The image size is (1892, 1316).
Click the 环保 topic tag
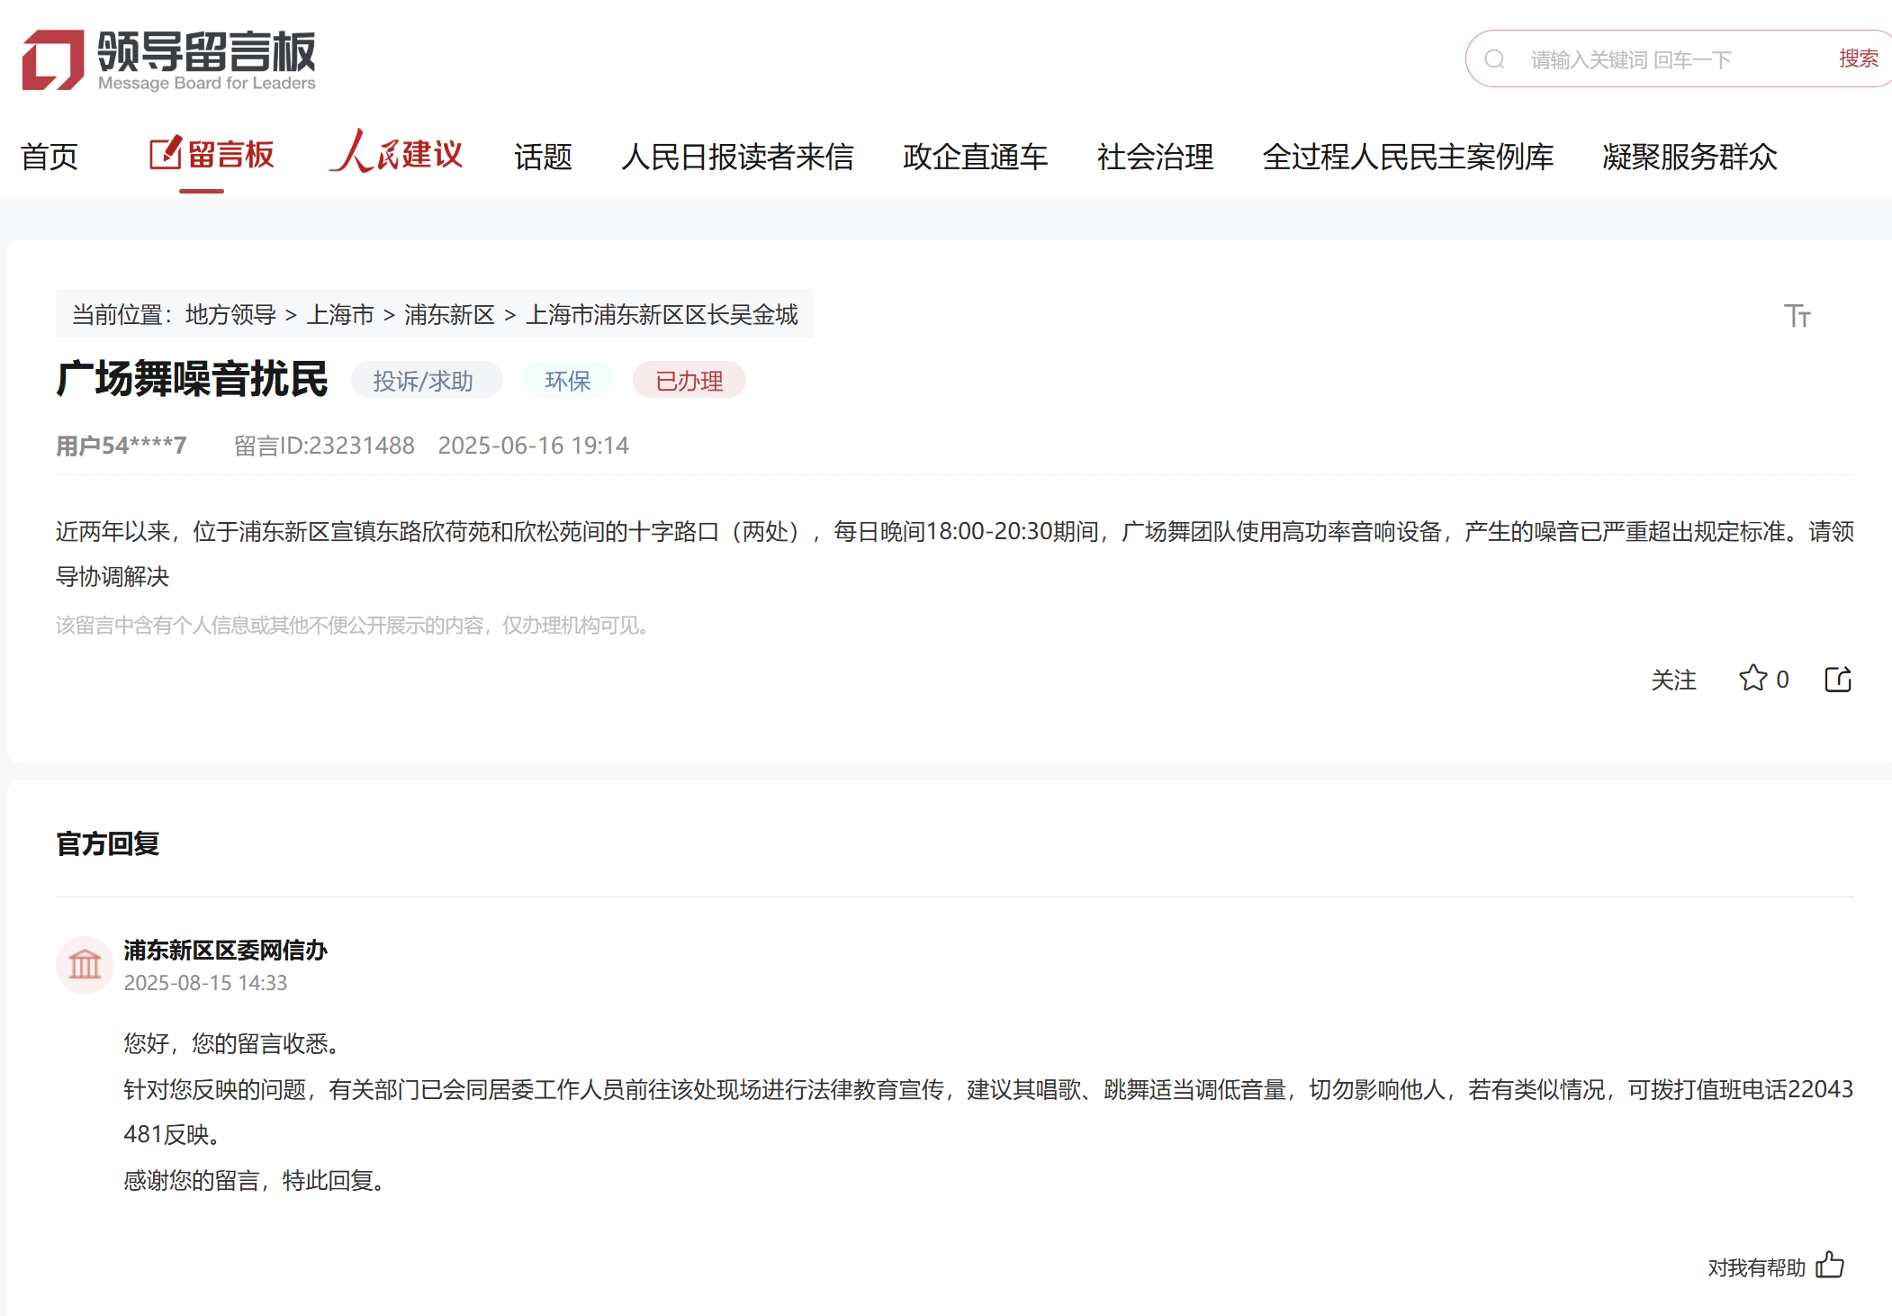[x=567, y=381]
